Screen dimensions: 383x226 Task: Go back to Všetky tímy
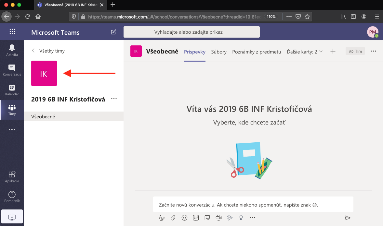tap(48, 51)
